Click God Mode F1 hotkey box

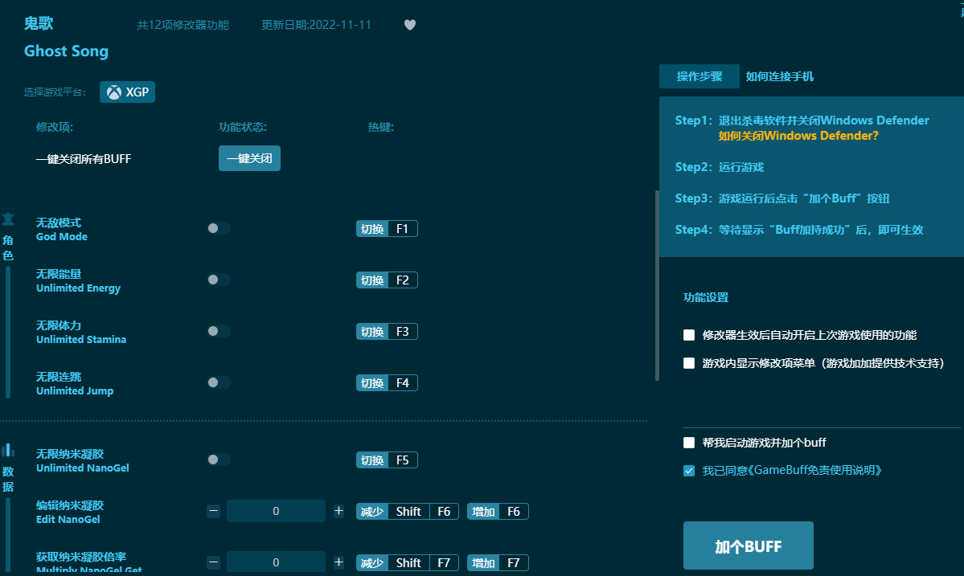point(387,229)
